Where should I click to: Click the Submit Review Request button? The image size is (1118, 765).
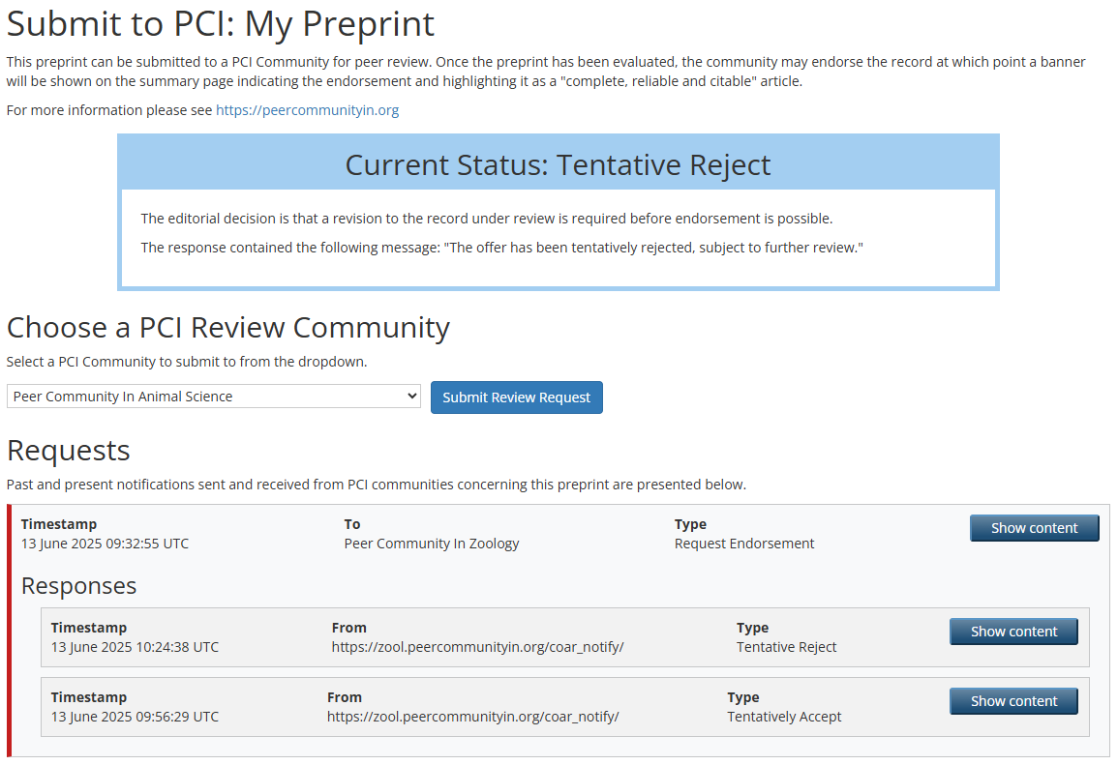[x=516, y=397]
